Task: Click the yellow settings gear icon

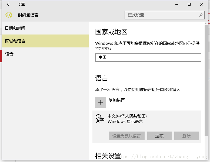Action: click(x=9, y=15)
